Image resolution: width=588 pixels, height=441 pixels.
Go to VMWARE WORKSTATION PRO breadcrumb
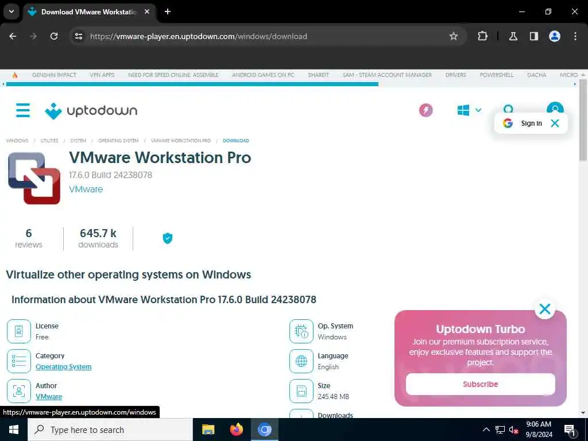tap(181, 141)
